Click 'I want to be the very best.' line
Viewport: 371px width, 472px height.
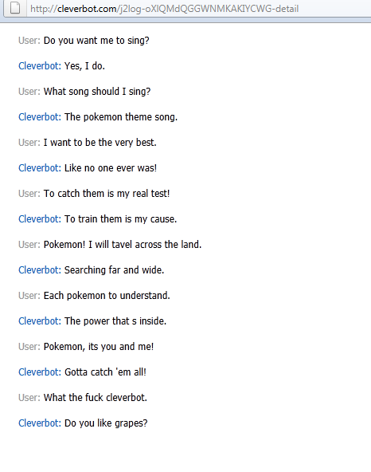coord(100,143)
